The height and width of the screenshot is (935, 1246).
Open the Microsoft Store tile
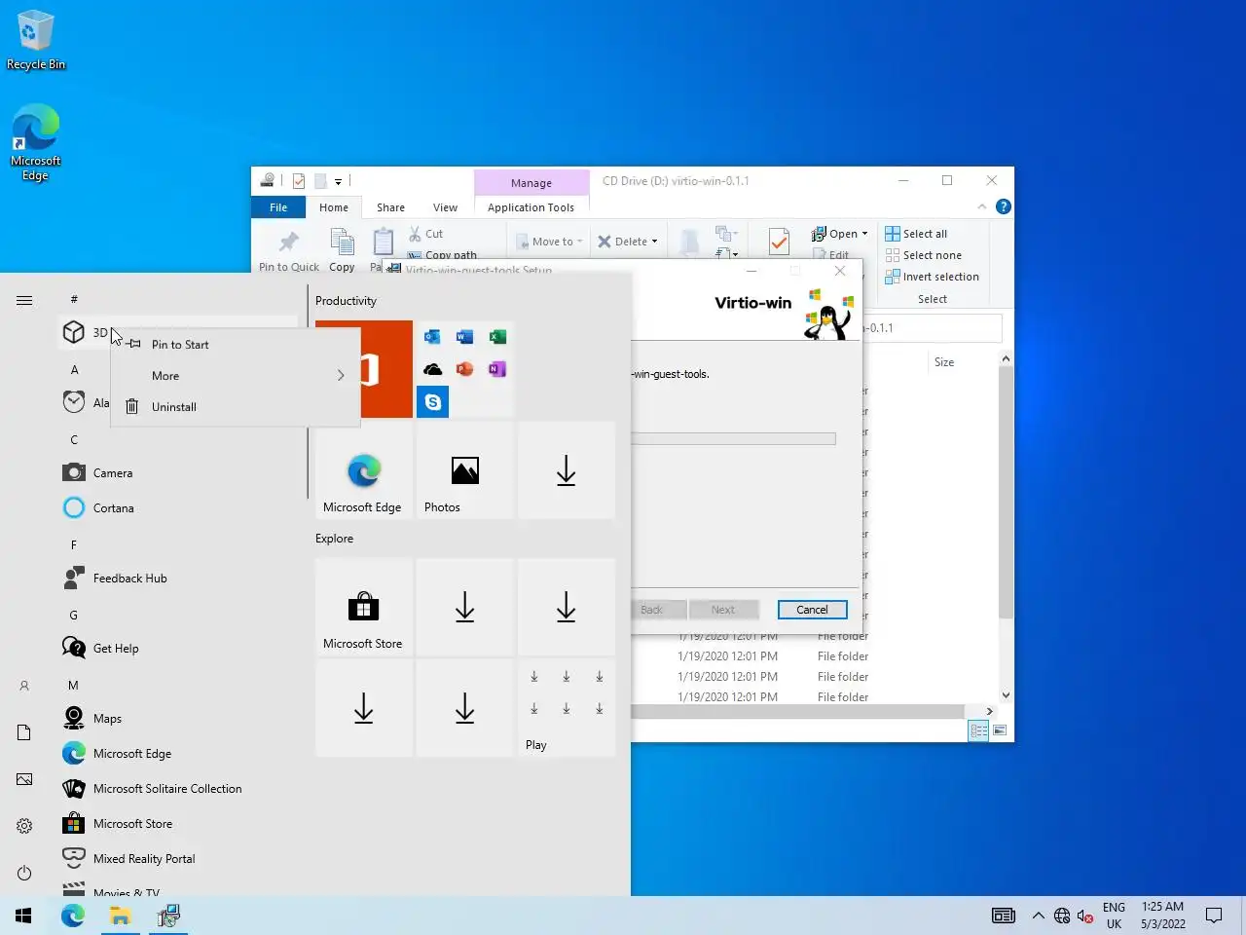tap(364, 607)
